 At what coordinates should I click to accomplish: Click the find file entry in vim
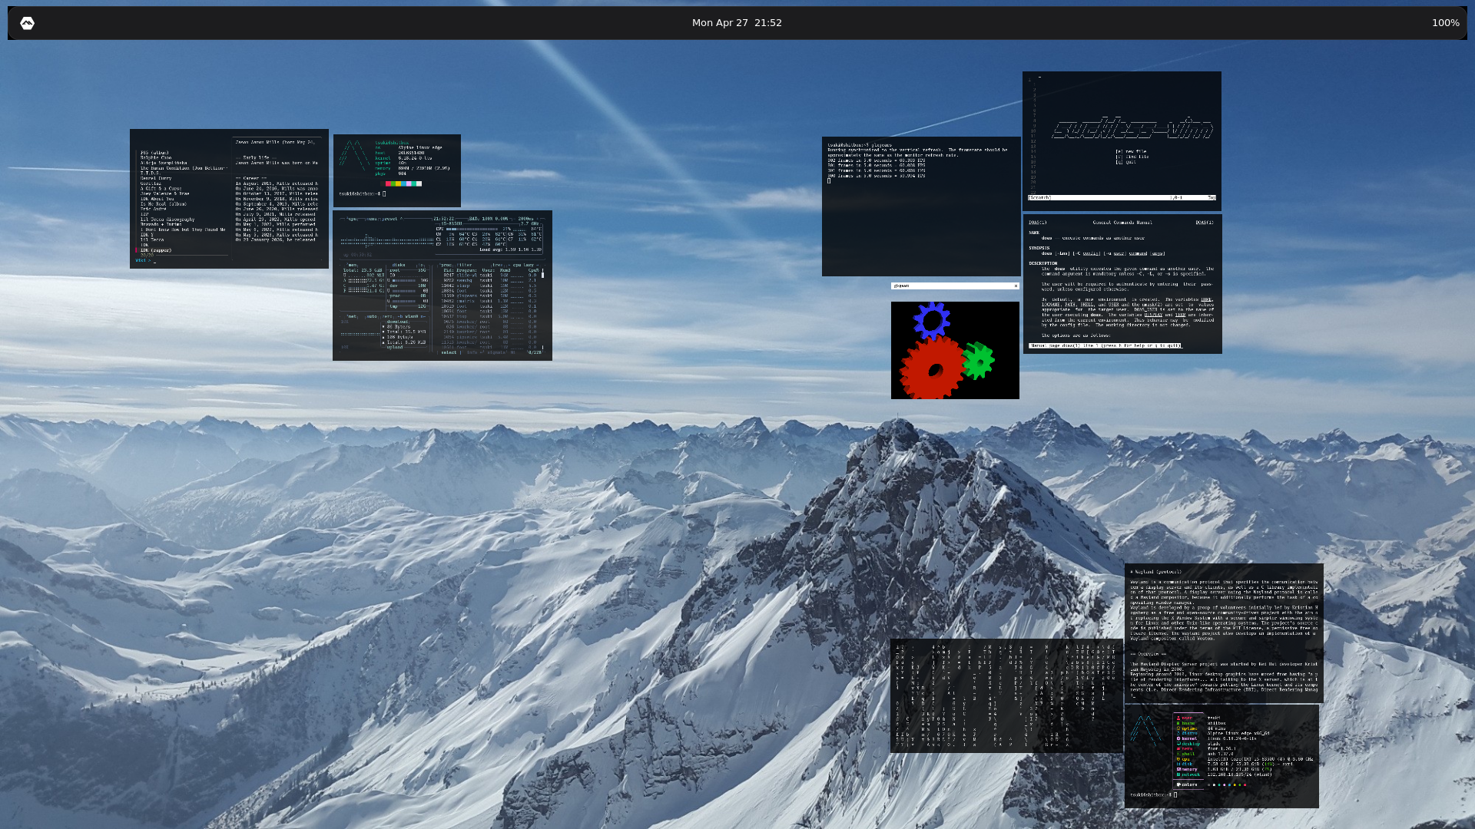1132,157
